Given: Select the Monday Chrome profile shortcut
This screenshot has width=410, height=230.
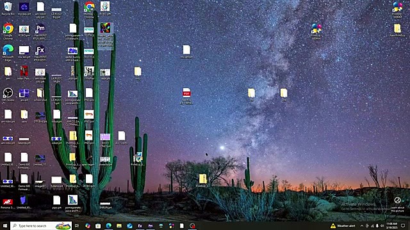Looking at the screenshot, I should 89,10.
